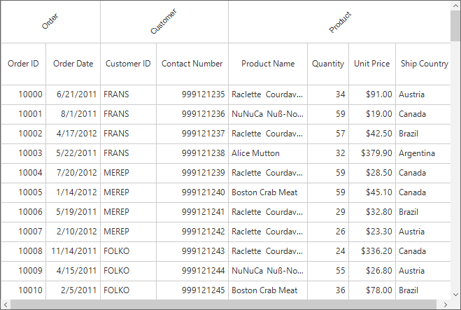The height and width of the screenshot is (310, 461).
Task: Click the scroll left arrow on horizontal scrollbar
Action: coord(6,304)
